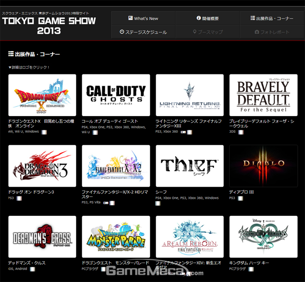The height and width of the screenshot is (282, 305).
Task: Click the film icon under Dragon Quest X
Action: click(44, 132)
